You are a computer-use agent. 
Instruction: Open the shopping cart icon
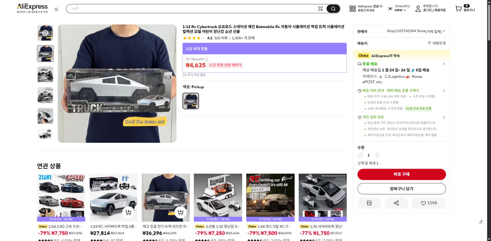click(x=458, y=9)
